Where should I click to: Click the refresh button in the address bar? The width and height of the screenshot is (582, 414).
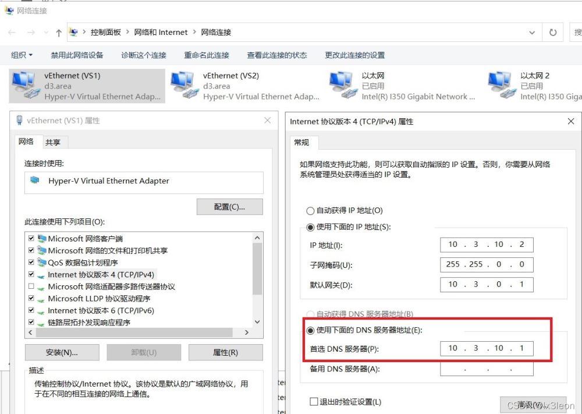[553, 32]
